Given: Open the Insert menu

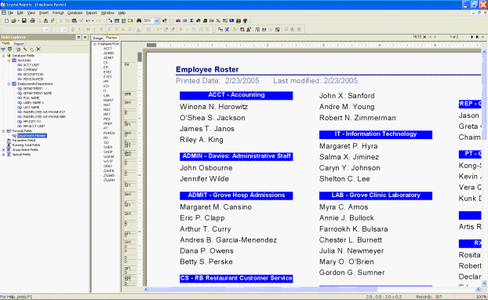Looking at the screenshot, I should tap(44, 13).
